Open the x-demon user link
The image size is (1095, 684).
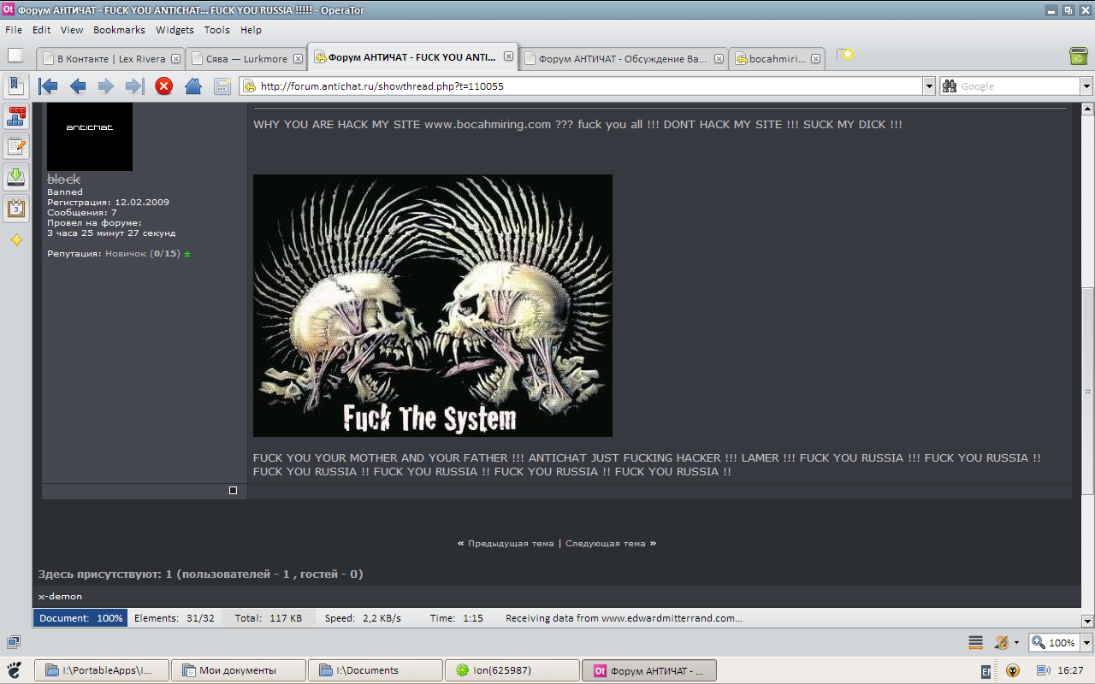[60, 596]
